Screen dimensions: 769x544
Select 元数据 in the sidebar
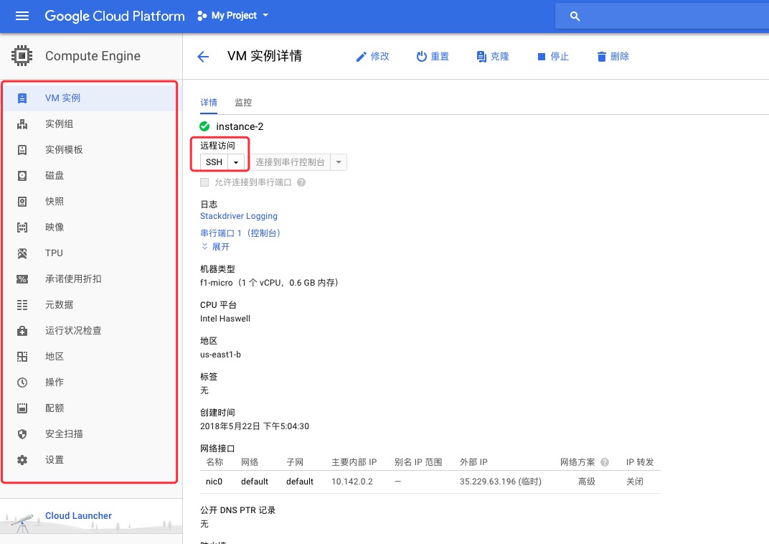[90, 304]
